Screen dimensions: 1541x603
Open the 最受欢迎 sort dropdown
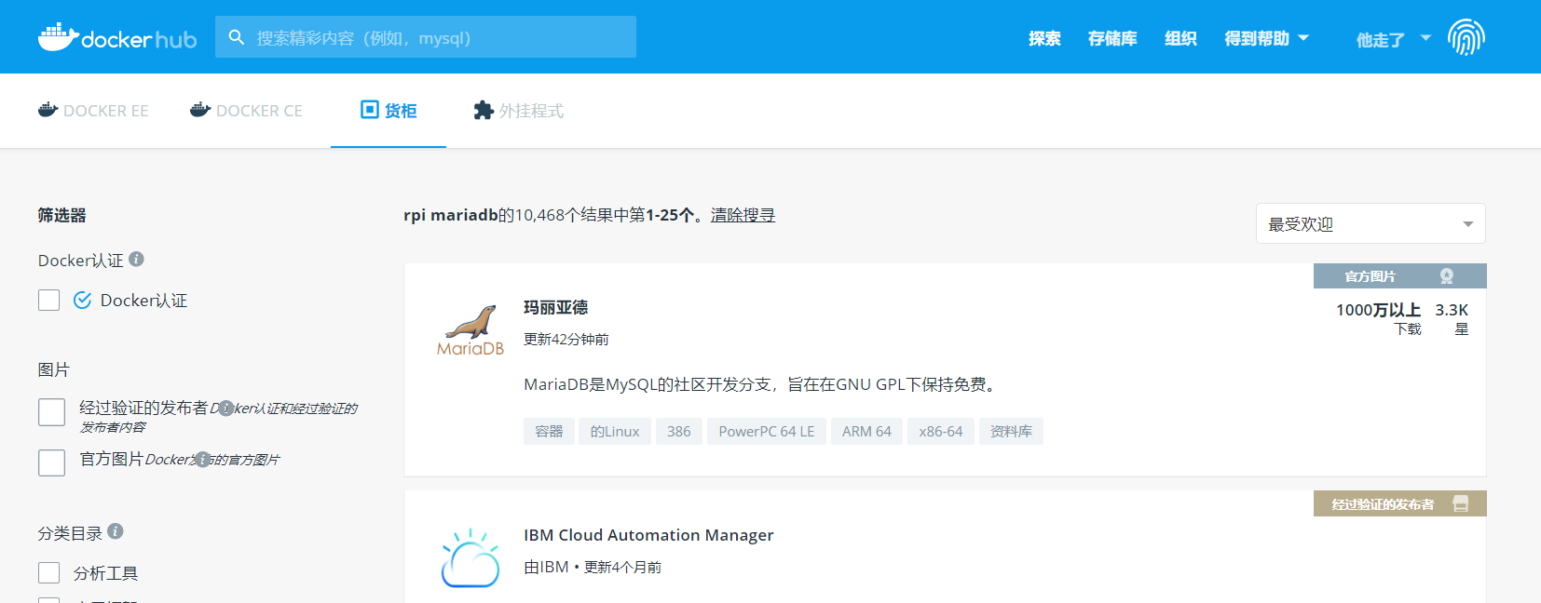point(1371,223)
